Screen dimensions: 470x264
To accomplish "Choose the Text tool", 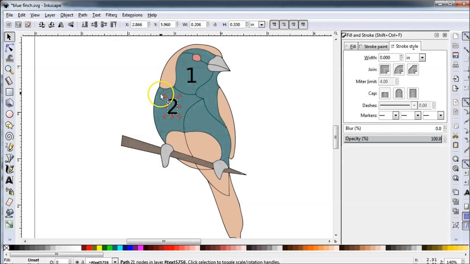I will point(10,180).
